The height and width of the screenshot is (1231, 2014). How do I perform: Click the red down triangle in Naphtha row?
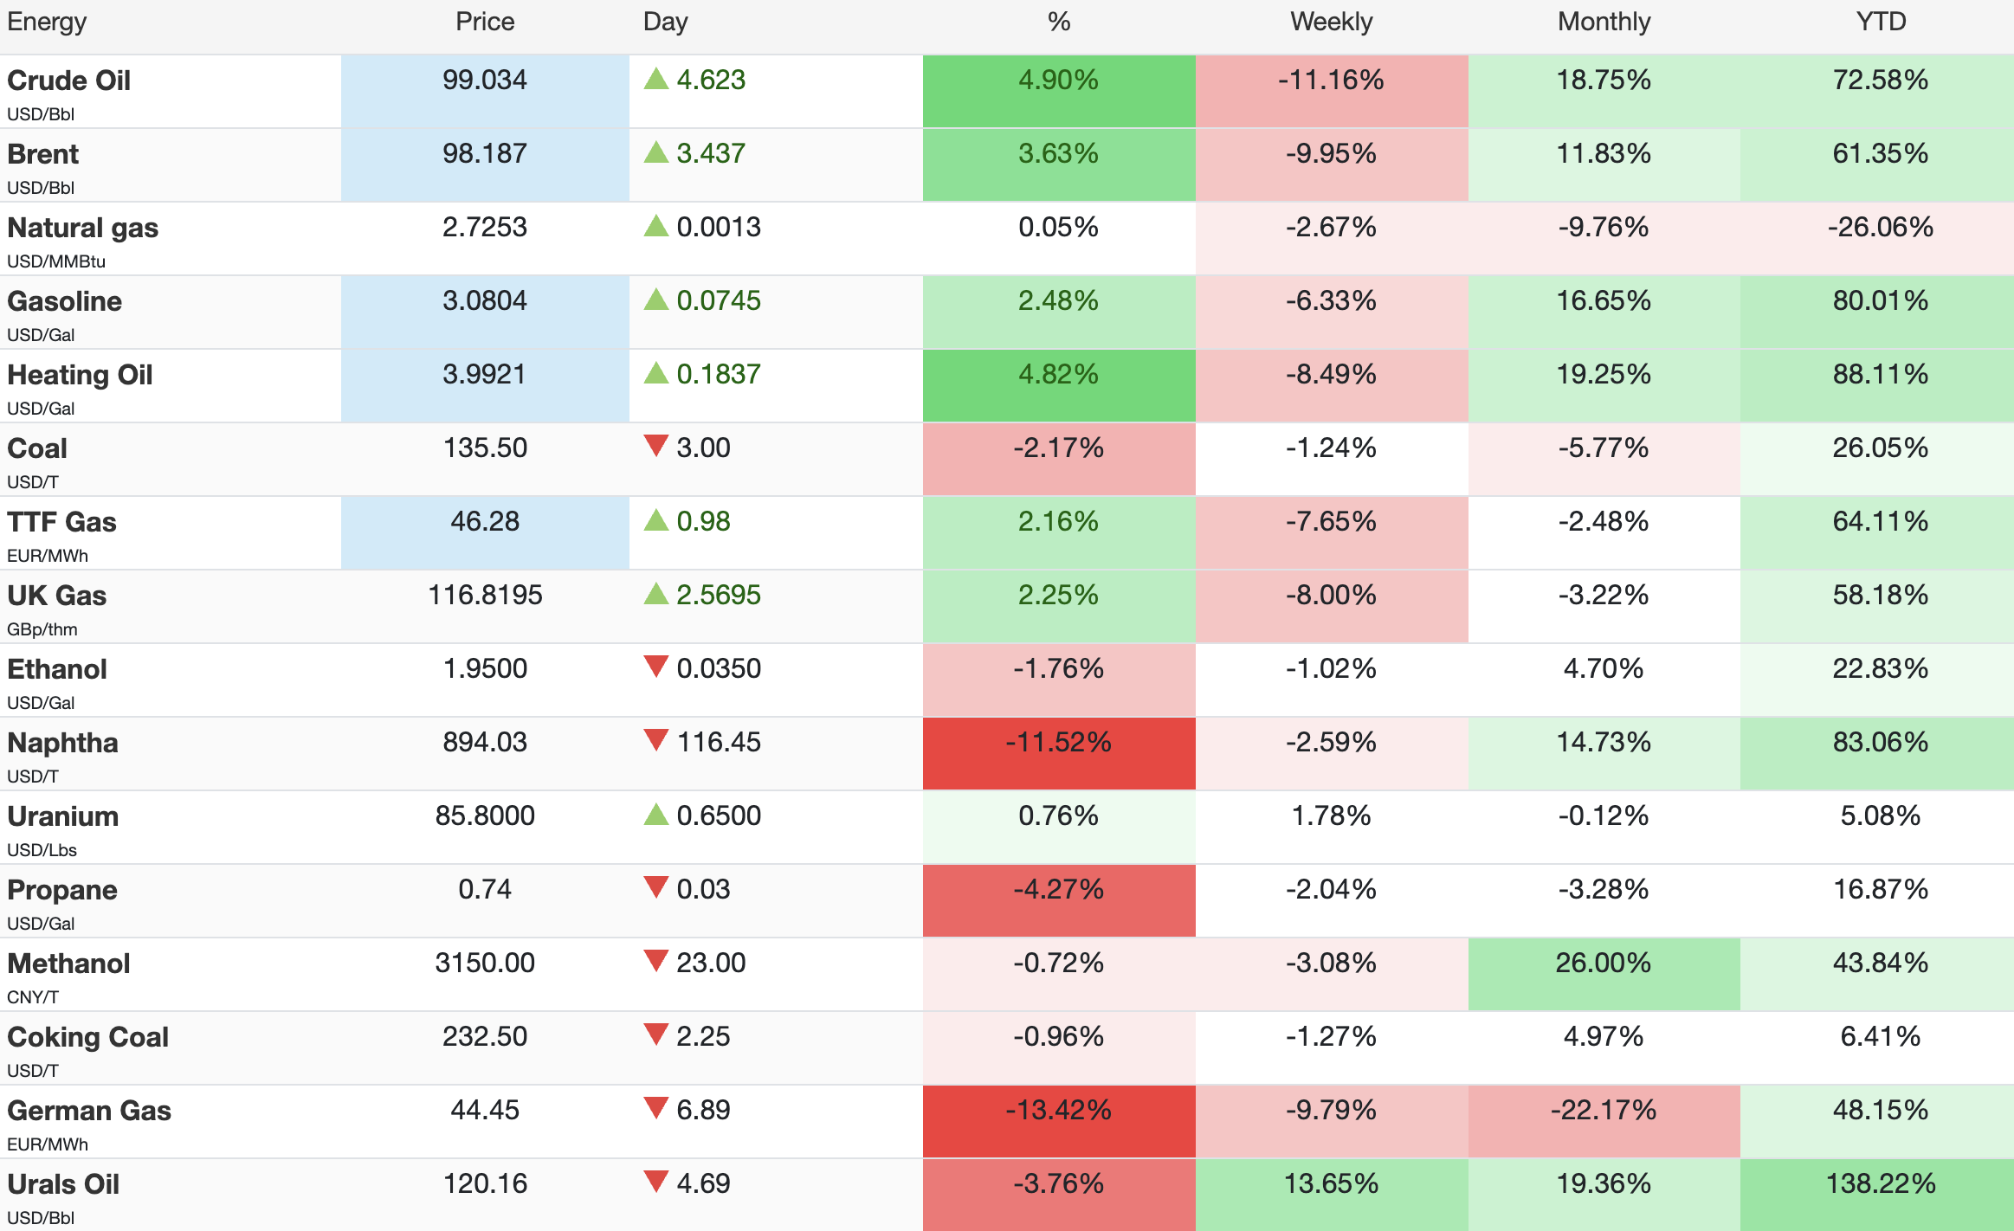pos(656,741)
